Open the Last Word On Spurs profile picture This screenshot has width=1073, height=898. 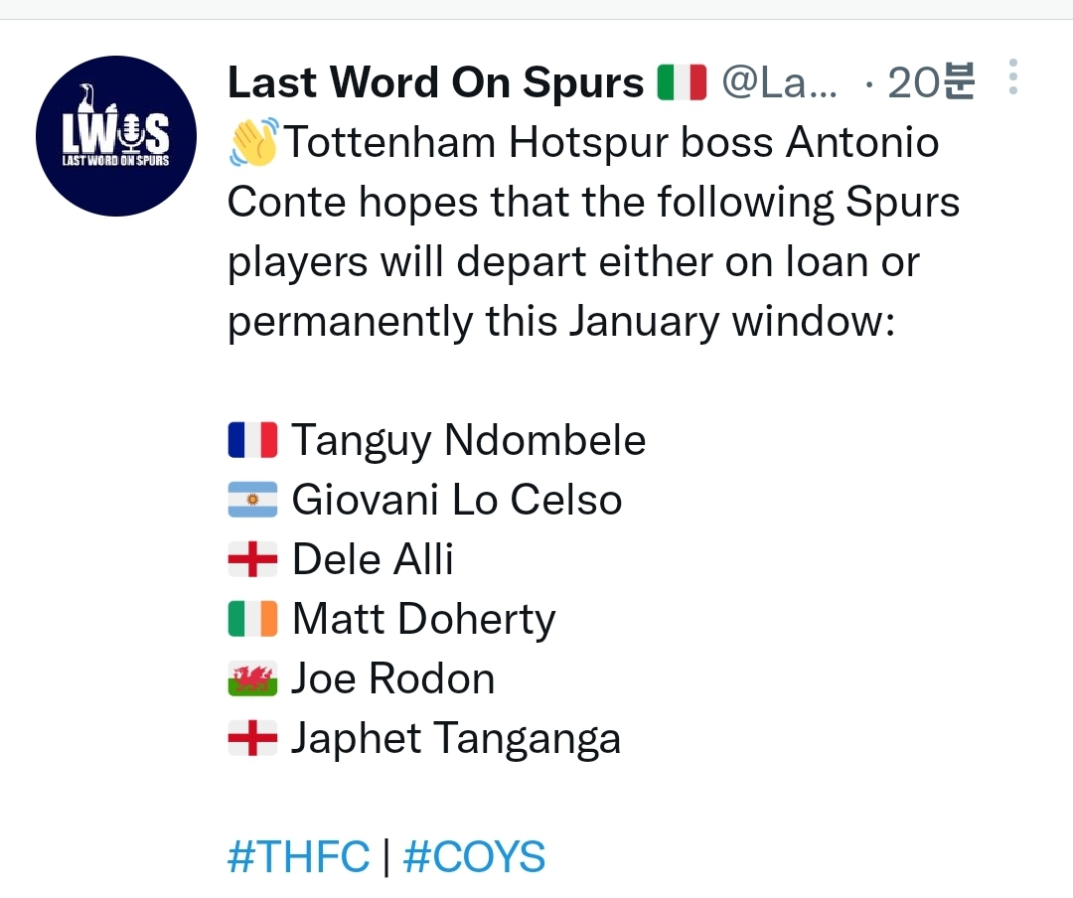[x=116, y=136]
